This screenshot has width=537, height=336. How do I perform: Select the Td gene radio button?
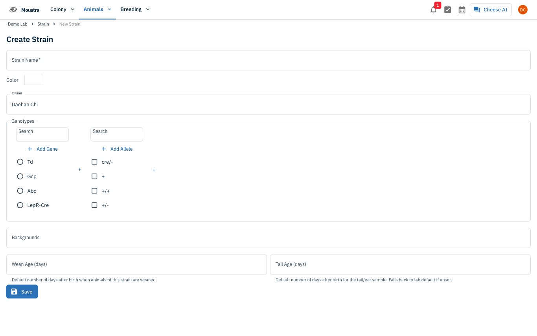pyautogui.click(x=20, y=162)
